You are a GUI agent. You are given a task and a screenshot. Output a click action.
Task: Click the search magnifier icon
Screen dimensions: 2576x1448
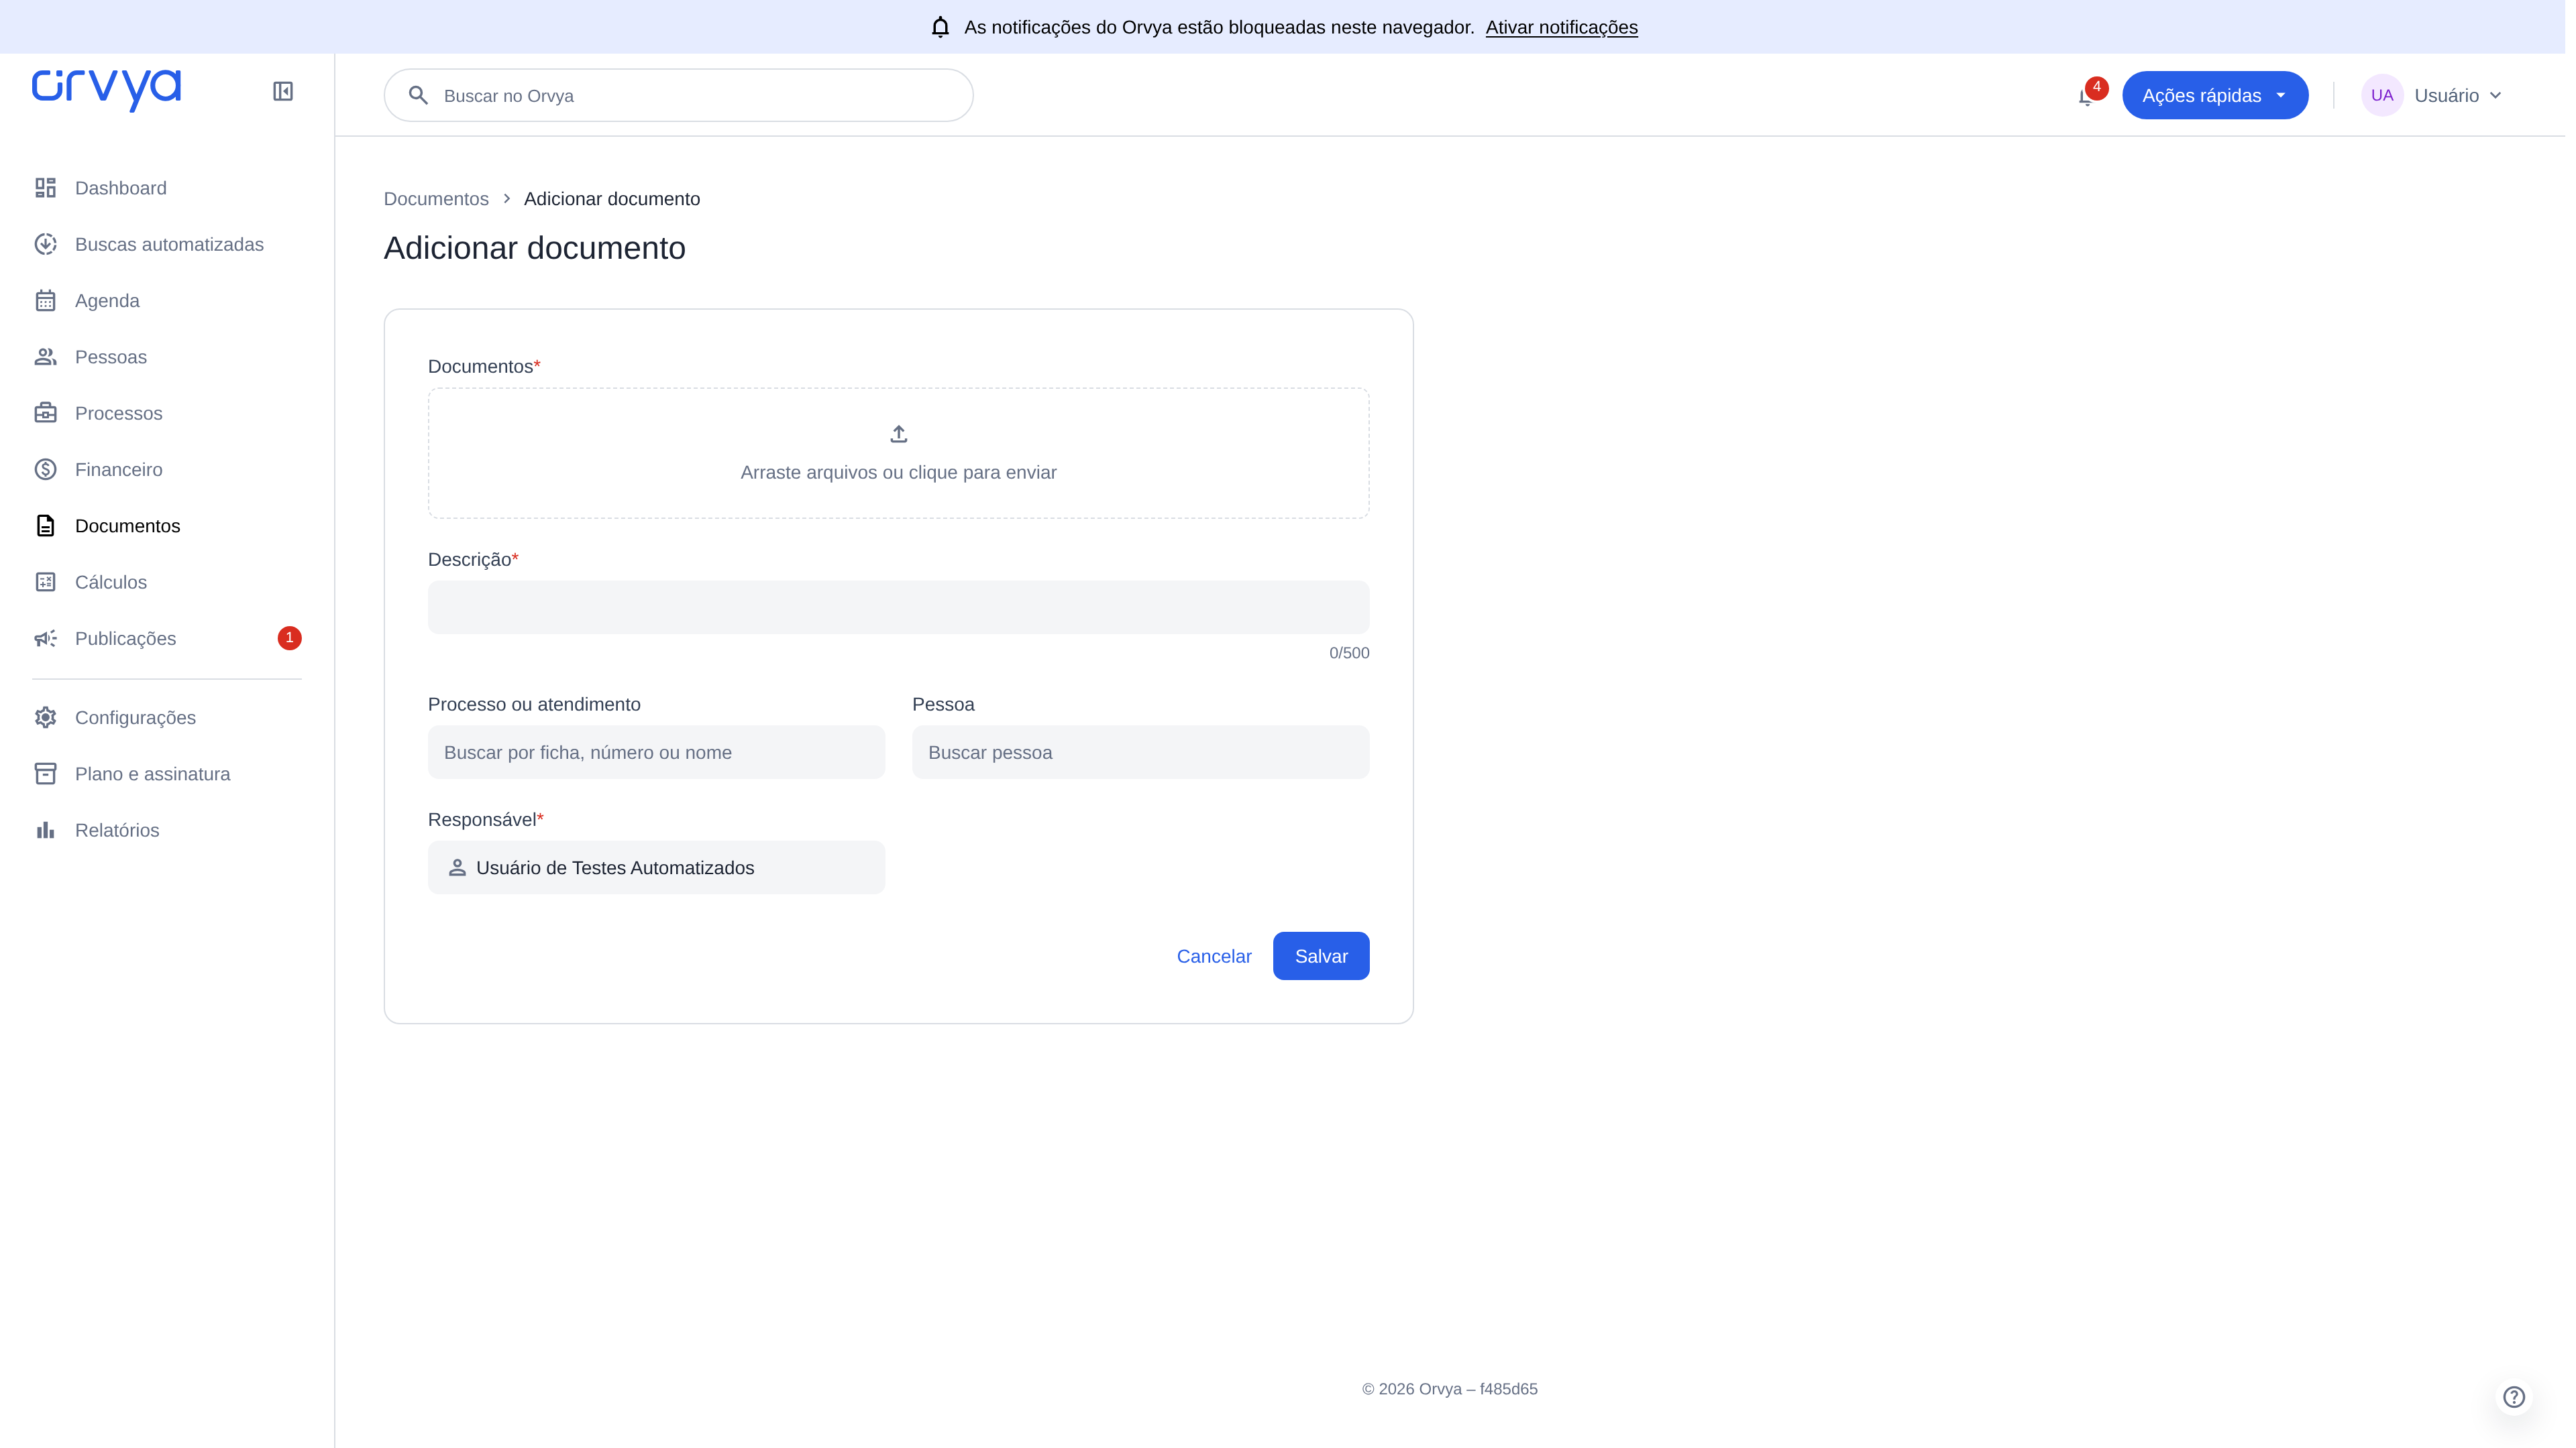tap(418, 96)
